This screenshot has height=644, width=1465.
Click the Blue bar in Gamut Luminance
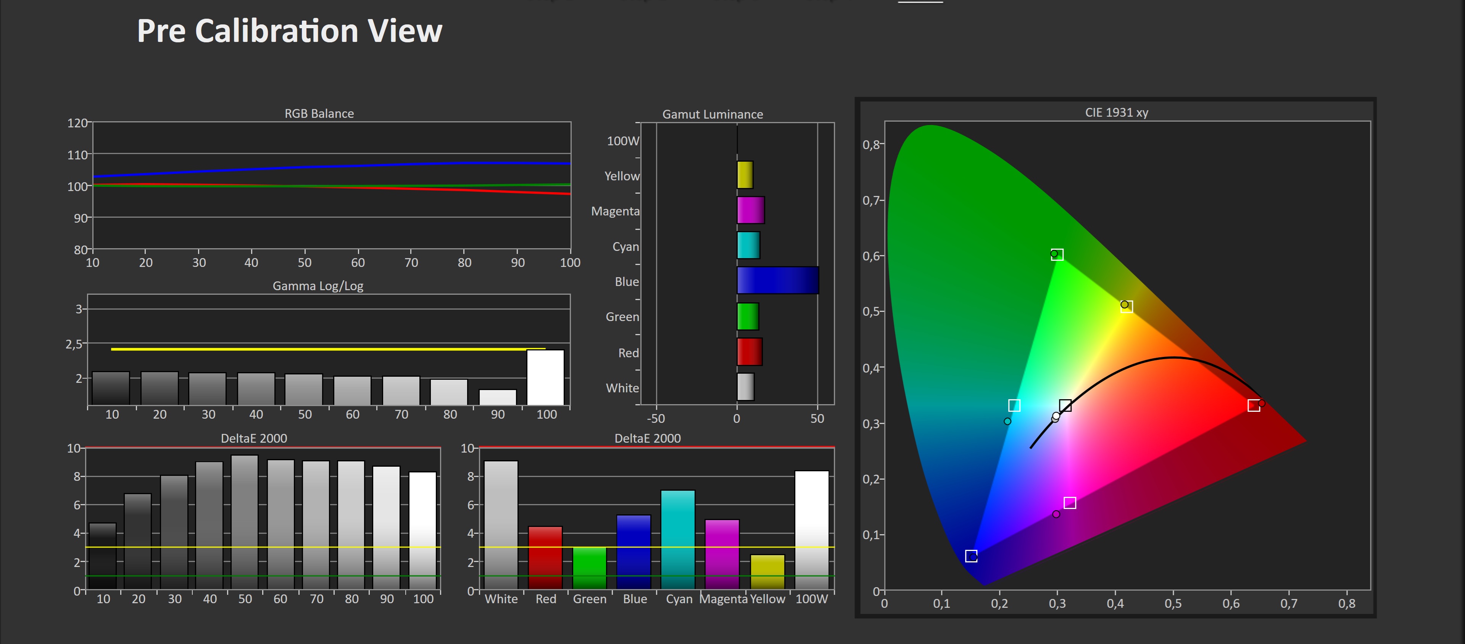point(777,280)
